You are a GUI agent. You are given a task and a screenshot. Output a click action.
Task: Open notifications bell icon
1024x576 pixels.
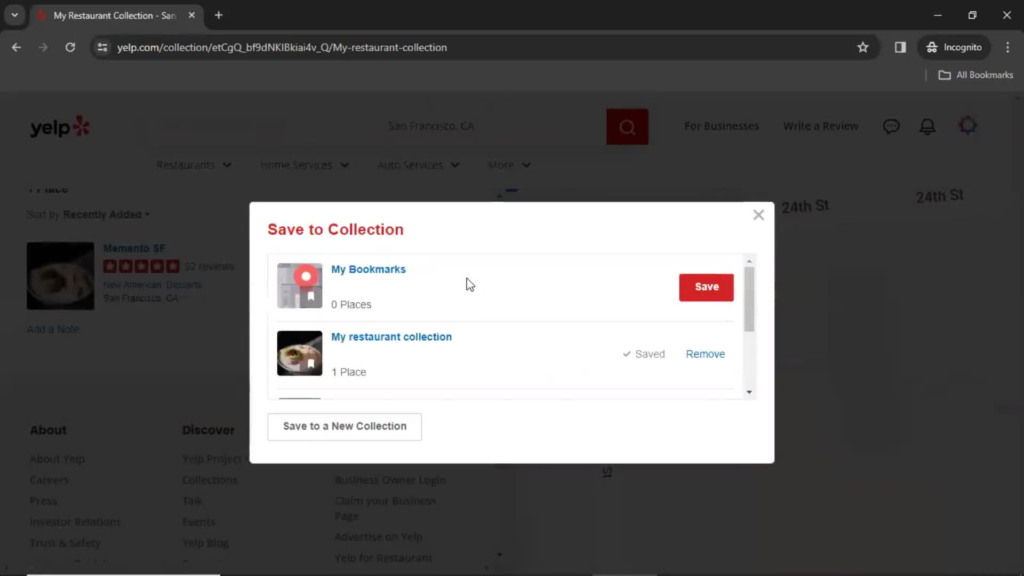pyautogui.click(x=927, y=126)
